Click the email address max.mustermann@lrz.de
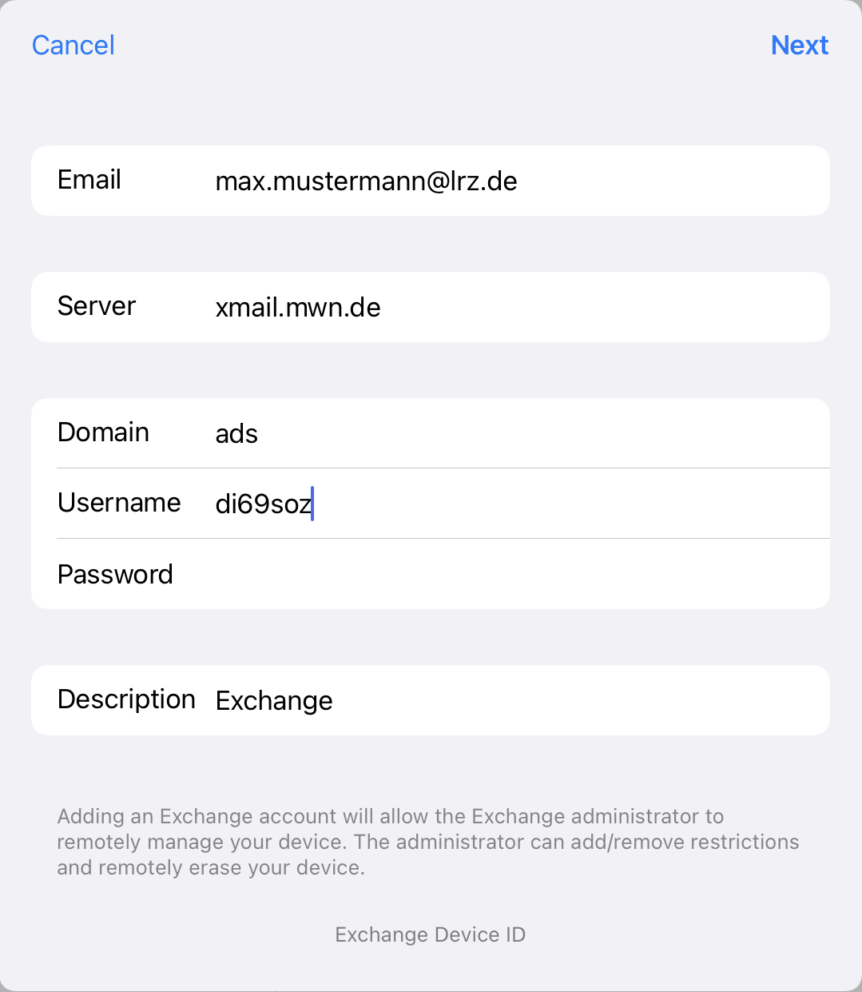 tap(366, 181)
